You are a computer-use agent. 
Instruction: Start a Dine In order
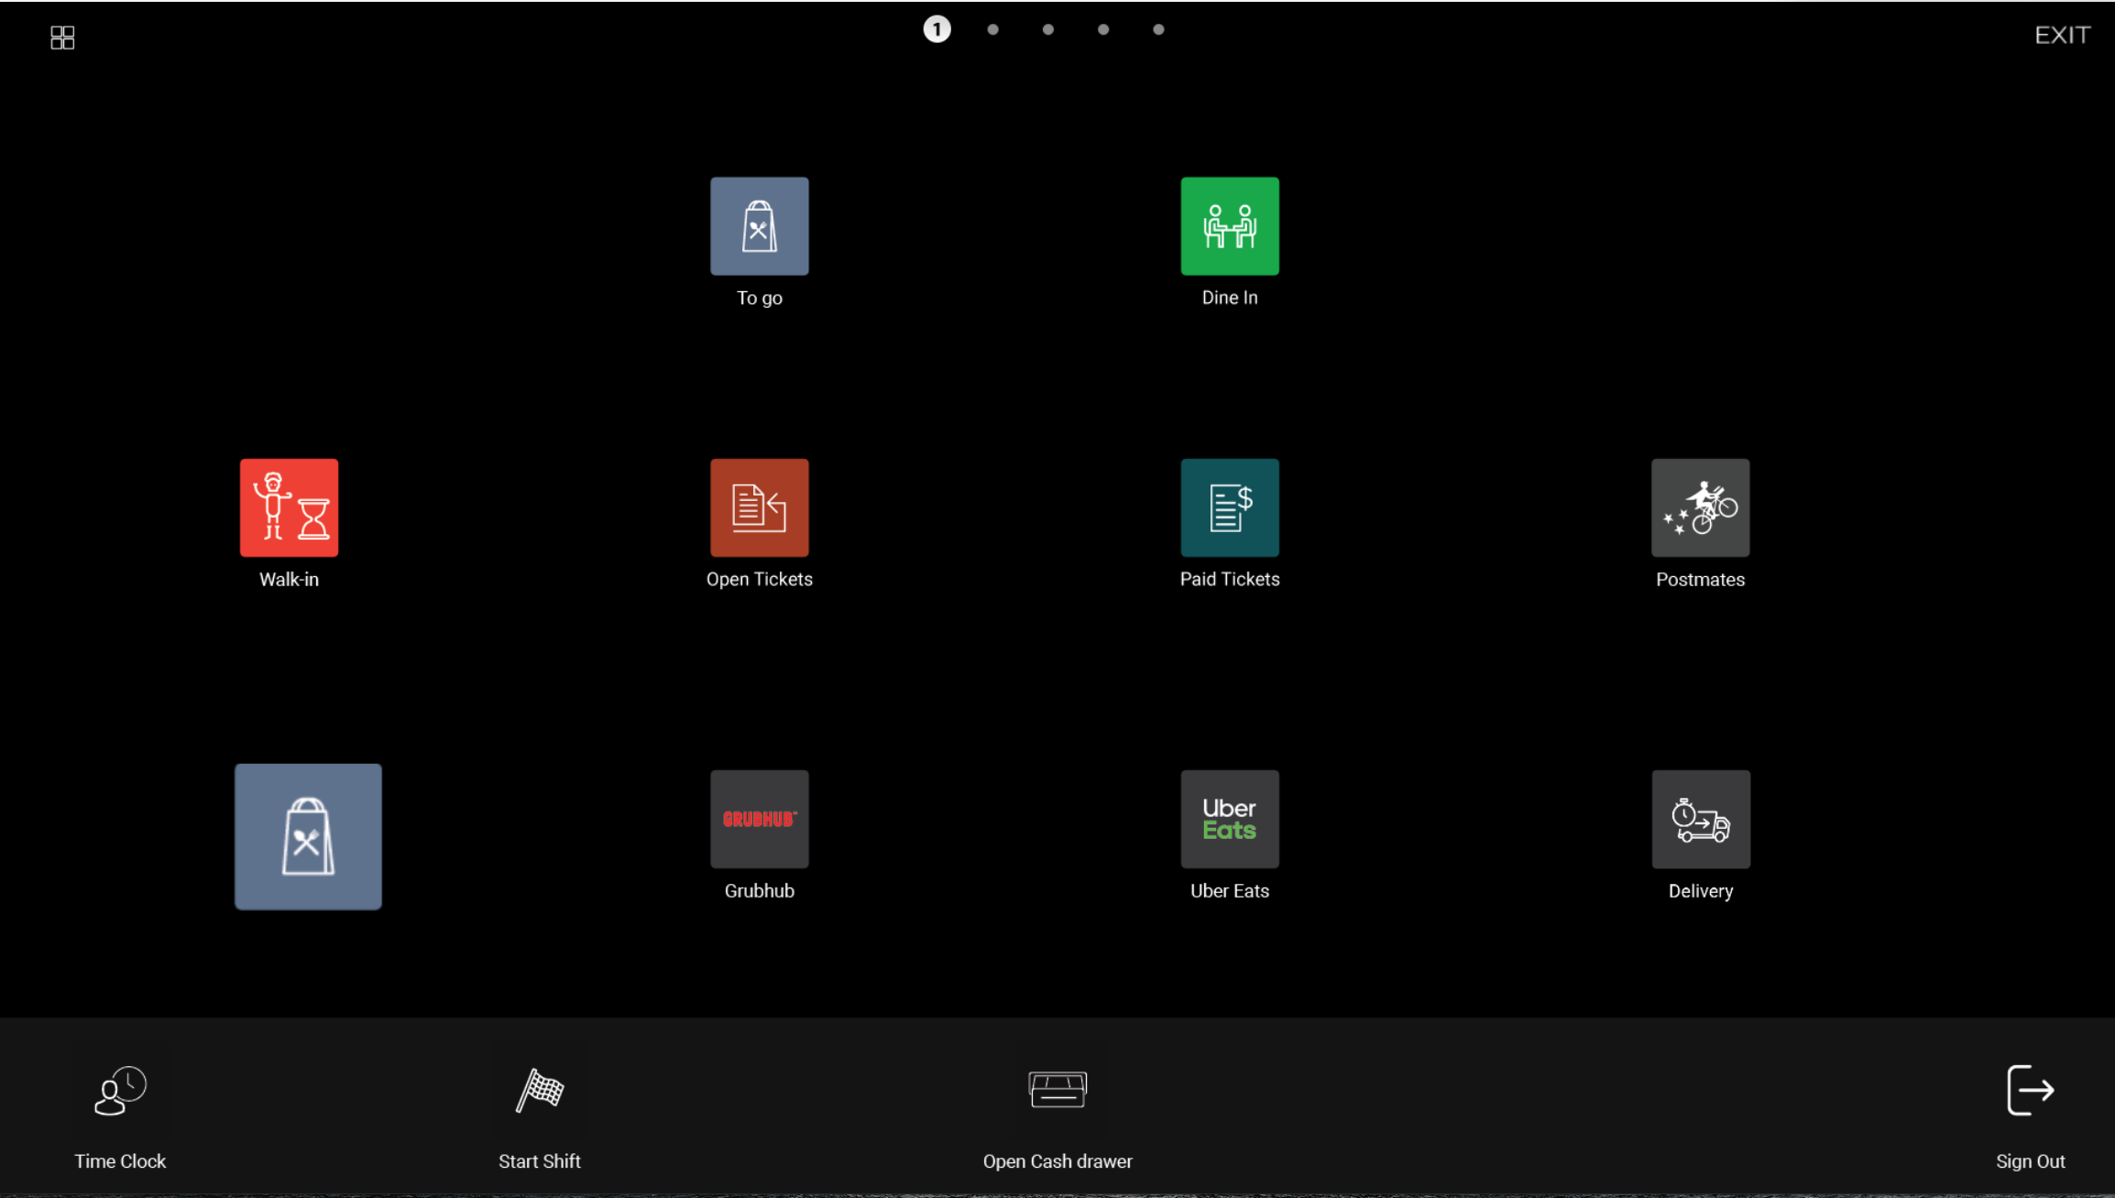click(x=1229, y=226)
